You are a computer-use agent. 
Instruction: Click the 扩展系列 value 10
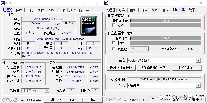28,48
